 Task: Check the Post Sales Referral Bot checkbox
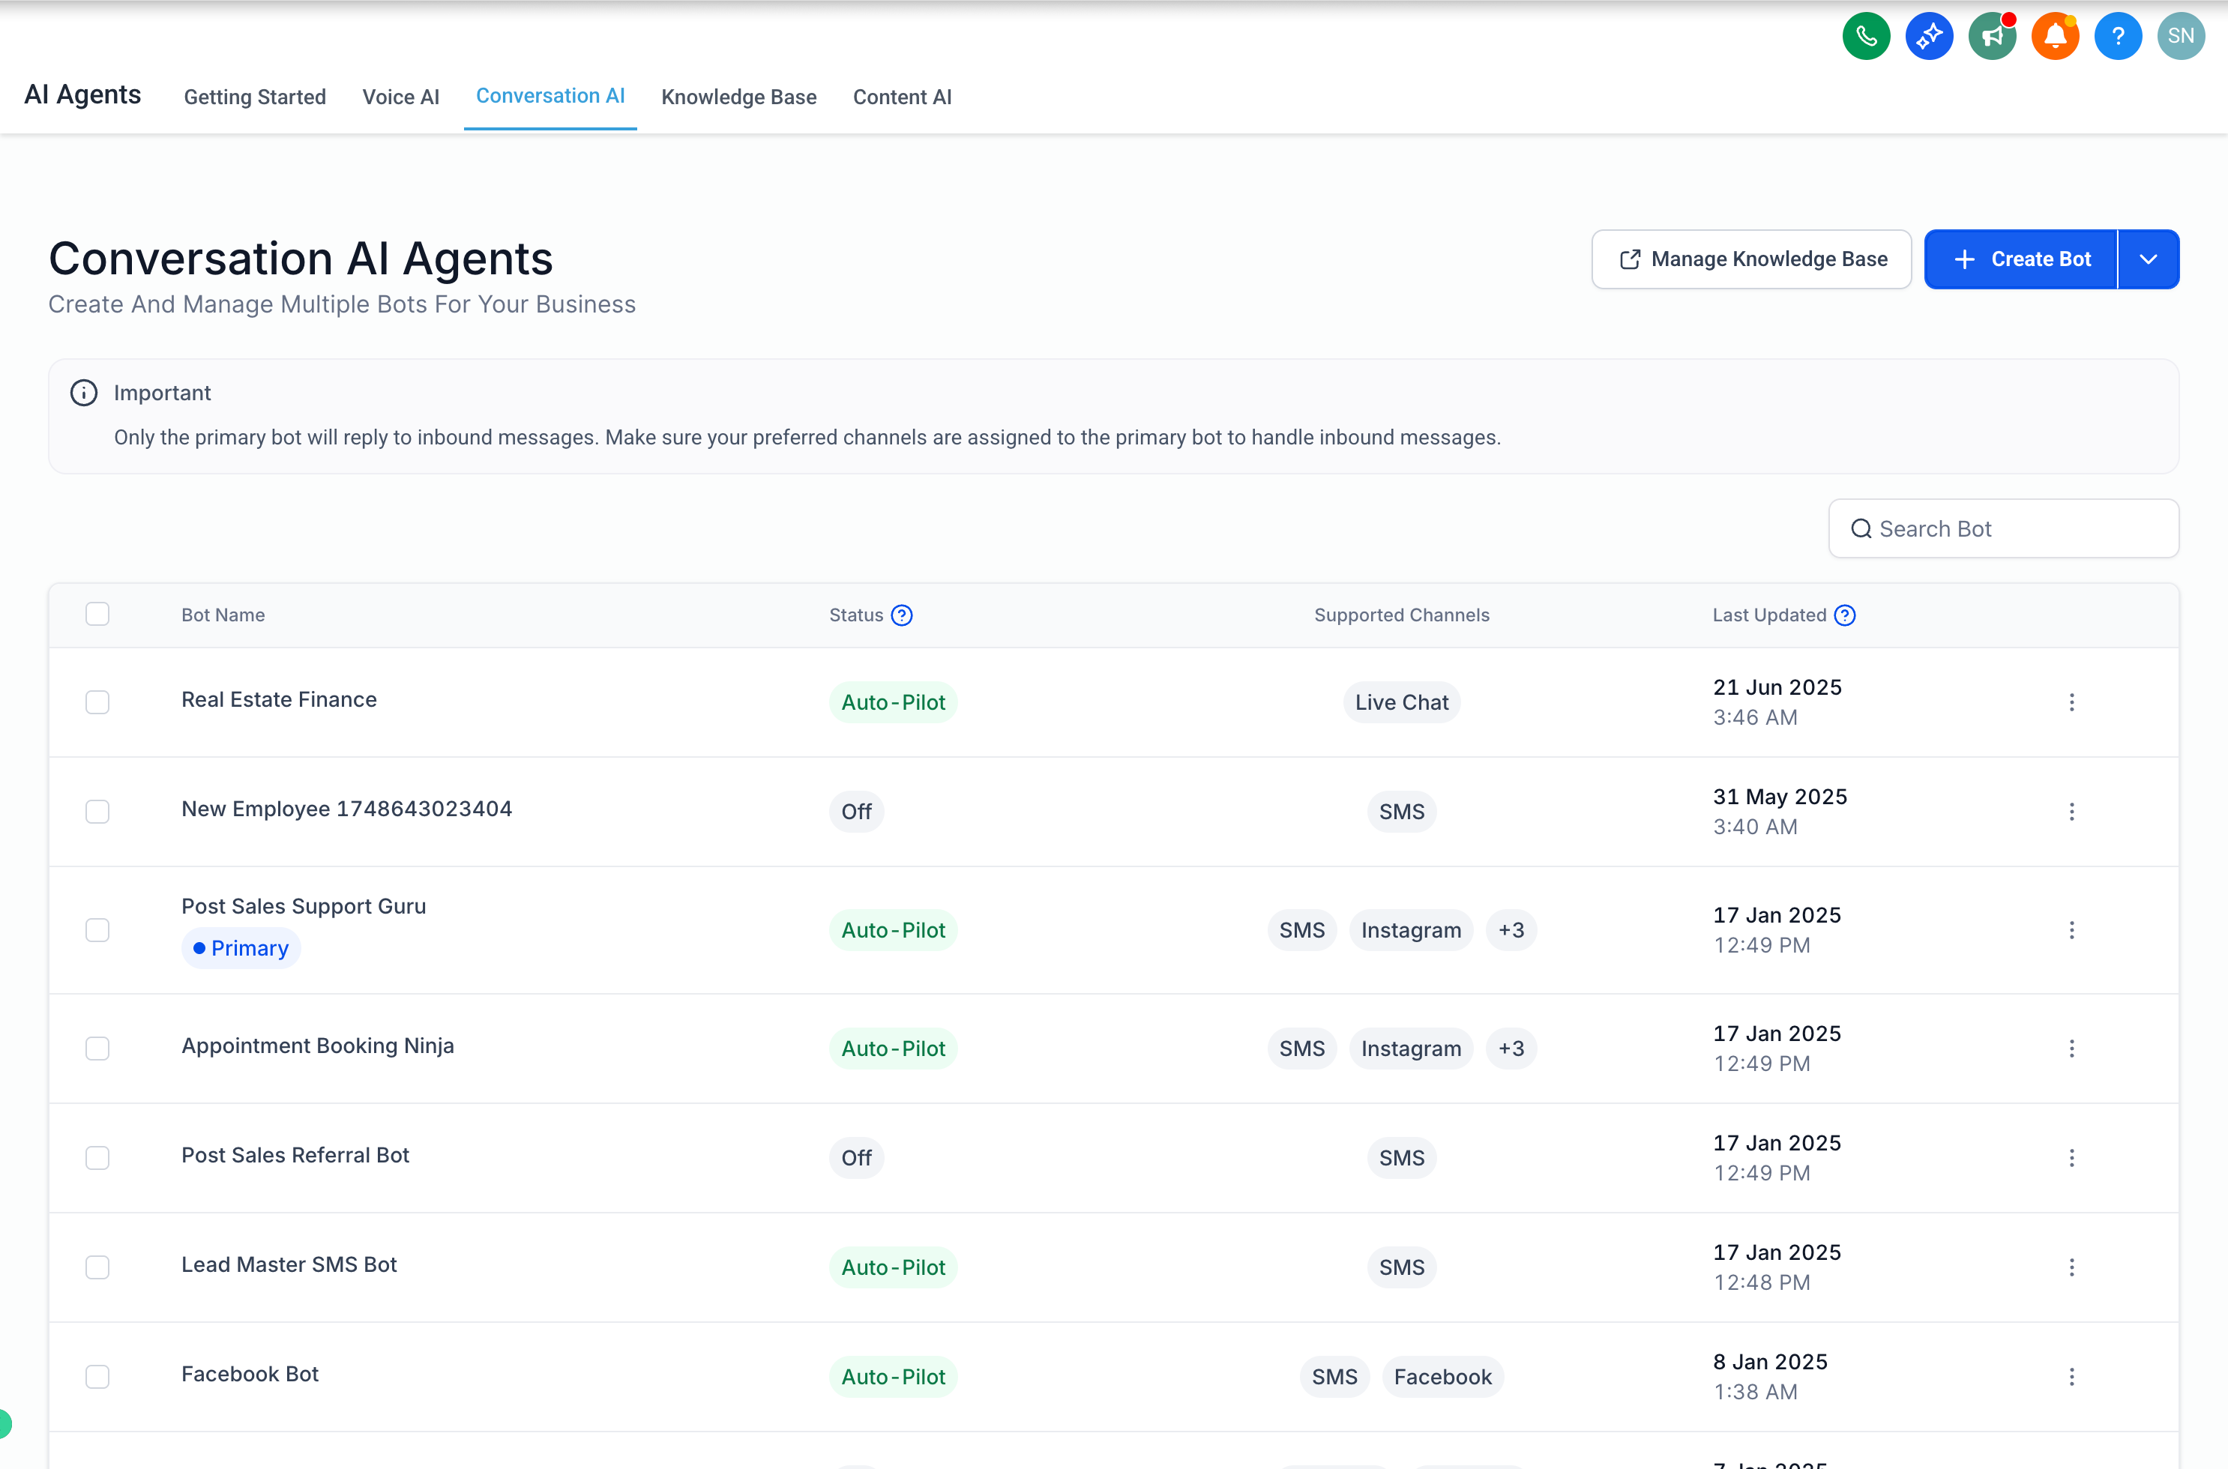(x=97, y=1158)
